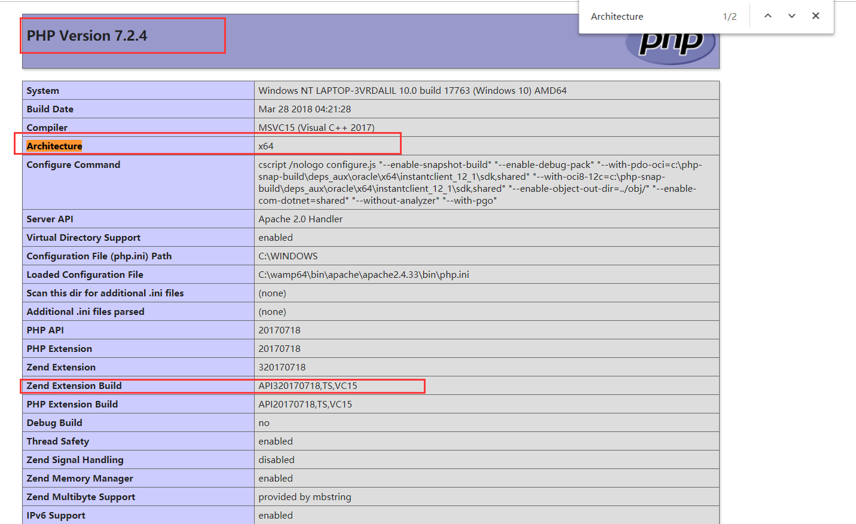Select the PHP API label
This screenshot has width=856, height=524.
(x=45, y=330)
